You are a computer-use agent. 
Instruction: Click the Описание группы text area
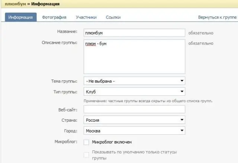pos(134,57)
